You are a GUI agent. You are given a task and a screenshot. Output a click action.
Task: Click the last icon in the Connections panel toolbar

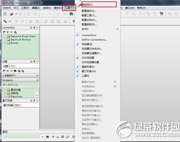[15, 32]
